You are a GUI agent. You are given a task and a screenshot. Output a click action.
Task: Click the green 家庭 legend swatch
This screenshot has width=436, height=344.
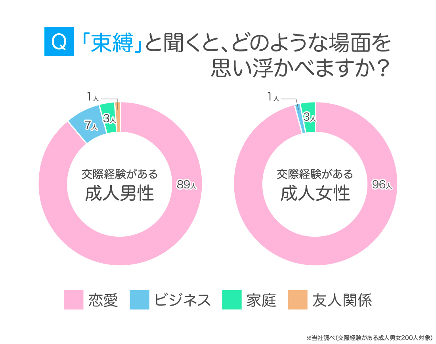point(232,300)
